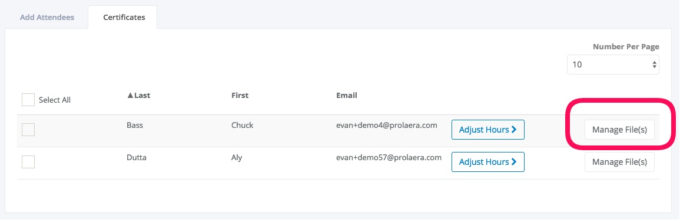Click the last name Dutta cell
680x220 pixels.
137,157
